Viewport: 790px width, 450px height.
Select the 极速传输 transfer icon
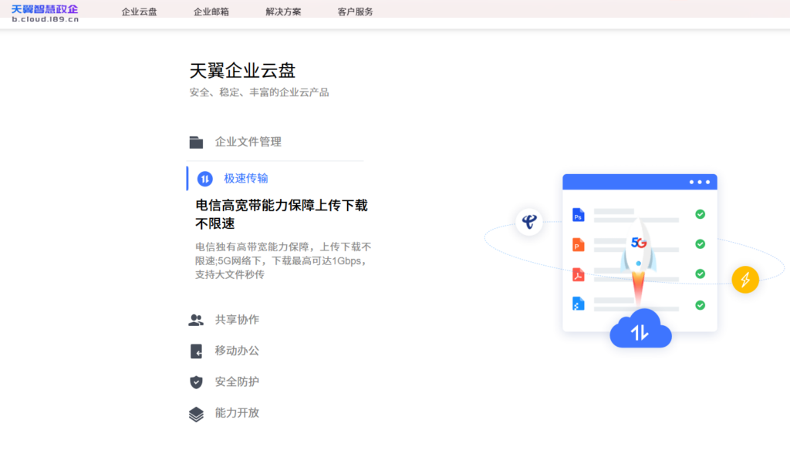[204, 178]
